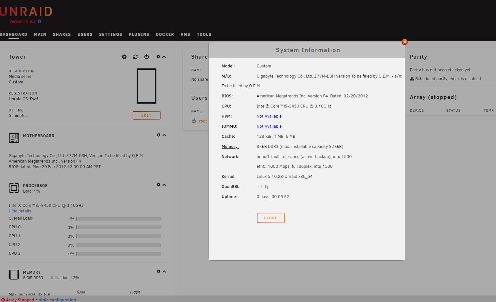Screen dimensions: 496x302
Task: Open Processor settings gear icon
Action: click(158, 185)
